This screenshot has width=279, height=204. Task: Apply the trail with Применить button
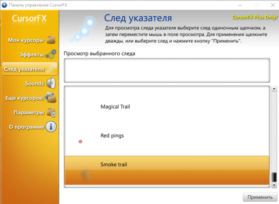pyautogui.click(x=260, y=197)
